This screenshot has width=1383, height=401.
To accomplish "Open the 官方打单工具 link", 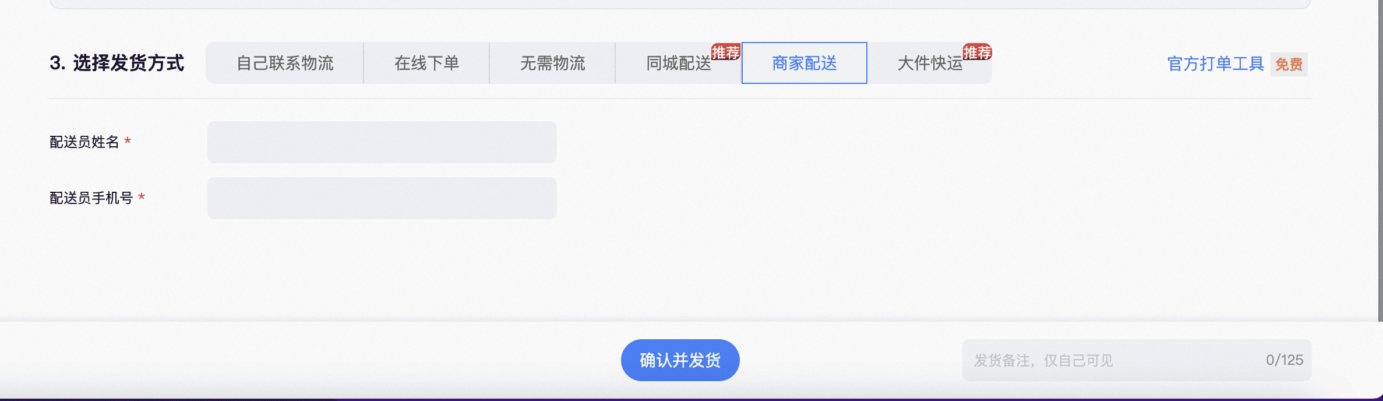I will coord(1215,64).
